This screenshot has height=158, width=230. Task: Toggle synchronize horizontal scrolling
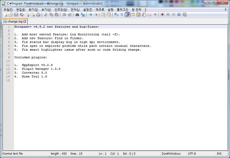pos(109,15)
